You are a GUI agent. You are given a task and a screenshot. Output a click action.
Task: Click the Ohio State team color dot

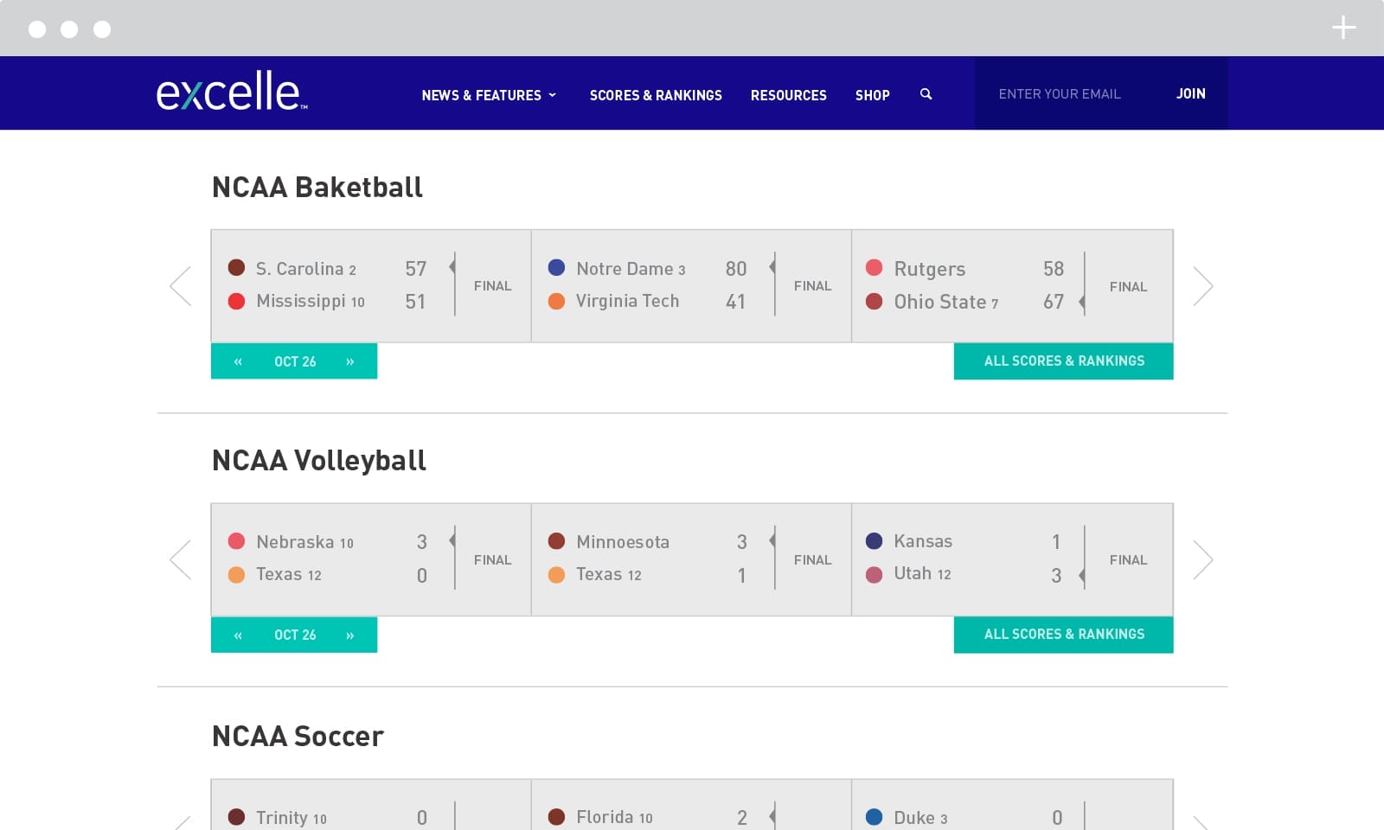coord(875,302)
